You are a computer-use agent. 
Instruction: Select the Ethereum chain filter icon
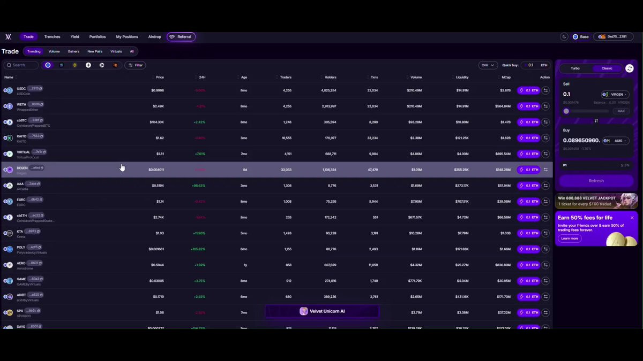[x=88, y=65]
